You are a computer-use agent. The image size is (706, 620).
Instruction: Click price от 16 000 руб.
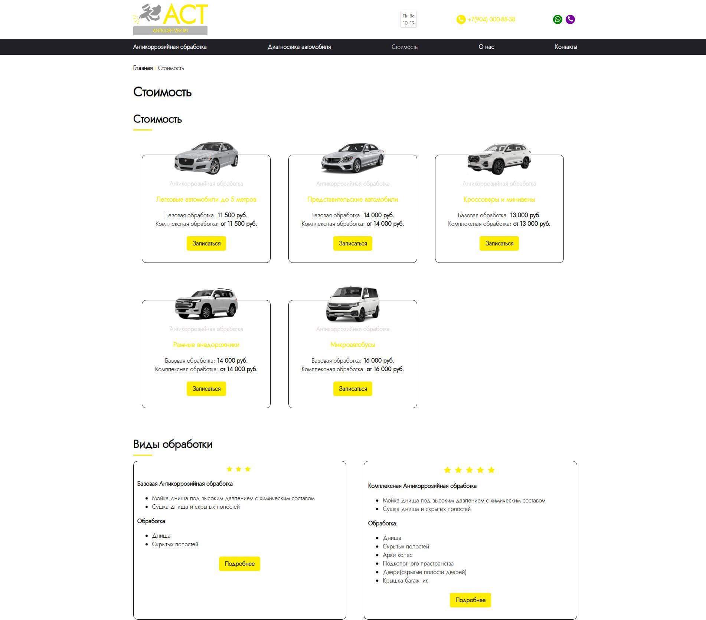(385, 369)
